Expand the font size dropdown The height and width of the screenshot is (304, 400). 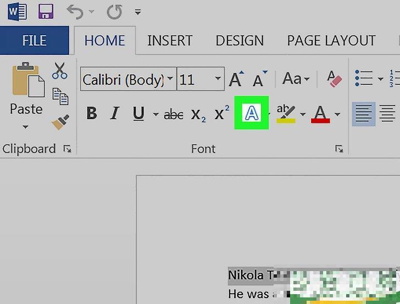pyautogui.click(x=218, y=80)
